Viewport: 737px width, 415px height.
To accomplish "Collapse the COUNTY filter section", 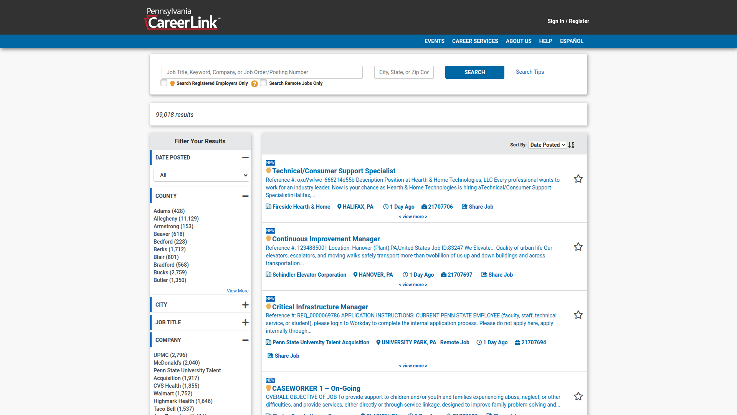I will pyautogui.click(x=245, y=196).
